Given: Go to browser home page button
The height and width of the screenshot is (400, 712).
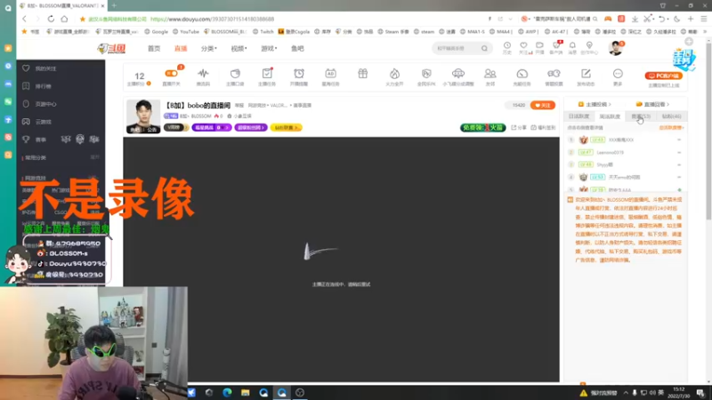Looking at the screenshot, I should 64,19.
